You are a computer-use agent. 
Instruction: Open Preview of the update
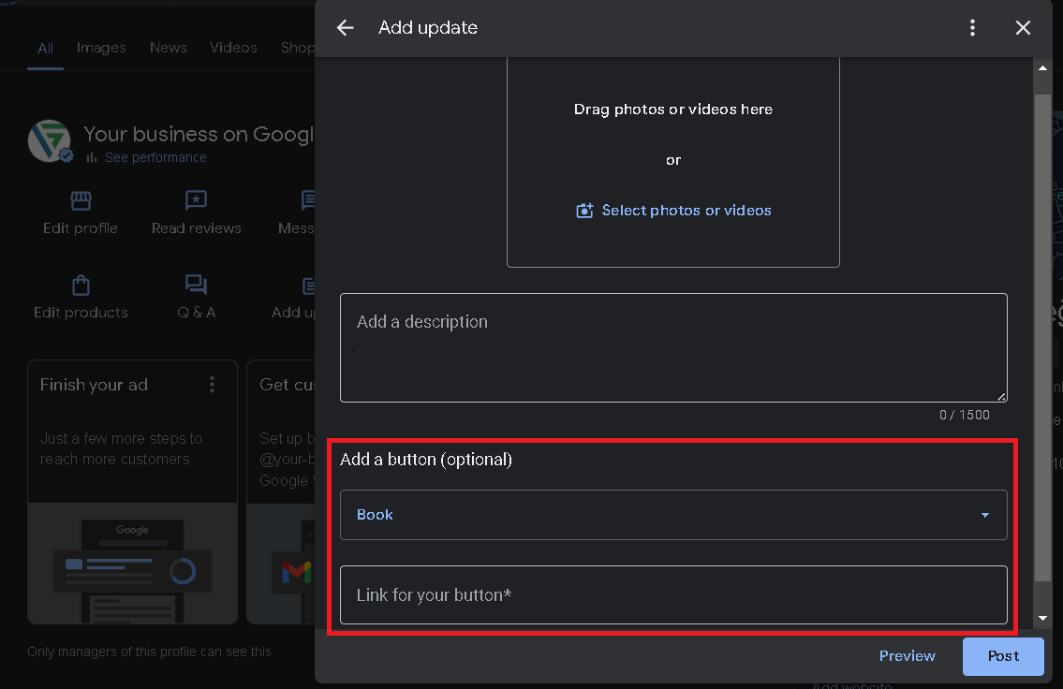(x=906, y=655)
